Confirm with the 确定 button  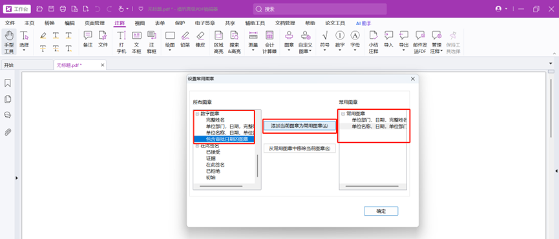click(381, 211)
